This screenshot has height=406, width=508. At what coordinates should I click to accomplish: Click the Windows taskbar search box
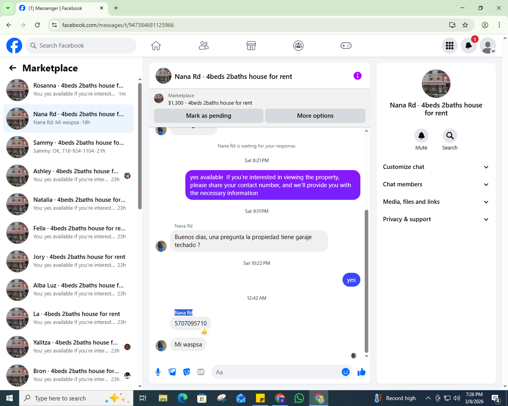(75, 398)
